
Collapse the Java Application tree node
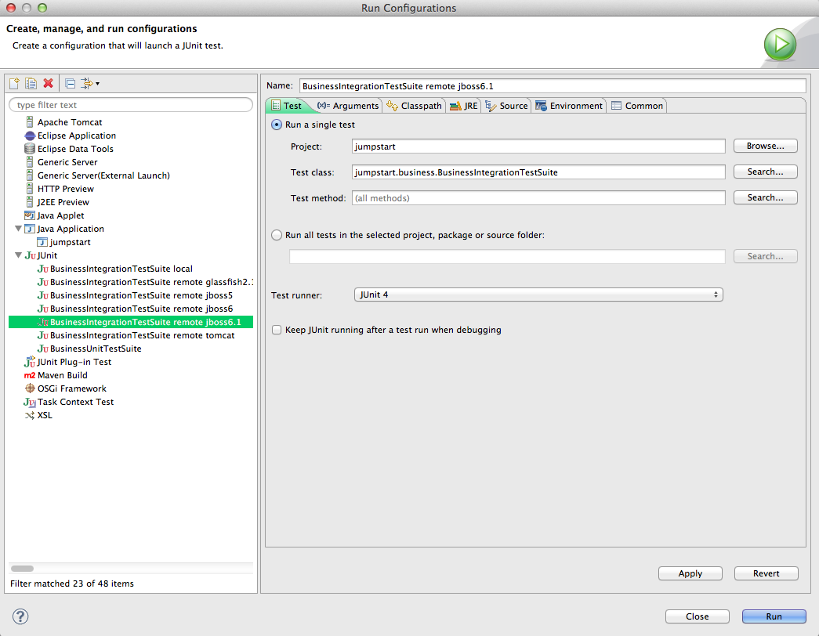point(18,229)
